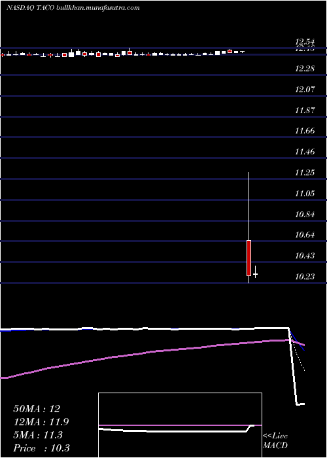Click the 5MA : 11.3 reading
Screen dimensions: 327x458
(x=38, y=435)
